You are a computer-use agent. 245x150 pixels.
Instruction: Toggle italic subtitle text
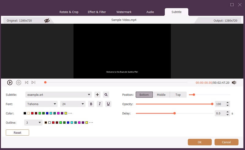coord(100,104)
